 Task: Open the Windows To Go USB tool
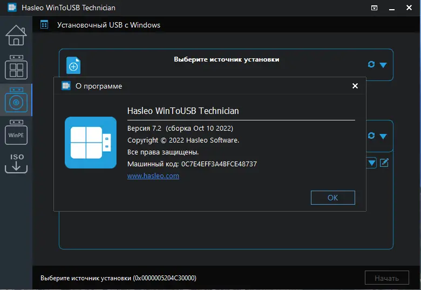16,68
